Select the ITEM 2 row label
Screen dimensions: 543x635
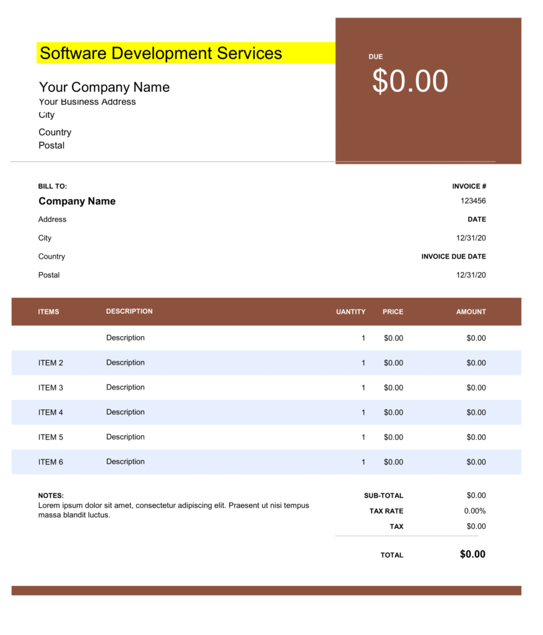click(x=51, y=363)
